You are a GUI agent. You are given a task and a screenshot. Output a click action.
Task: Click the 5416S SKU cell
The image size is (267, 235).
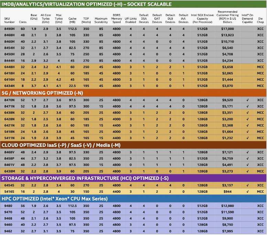tap(9, 191)
